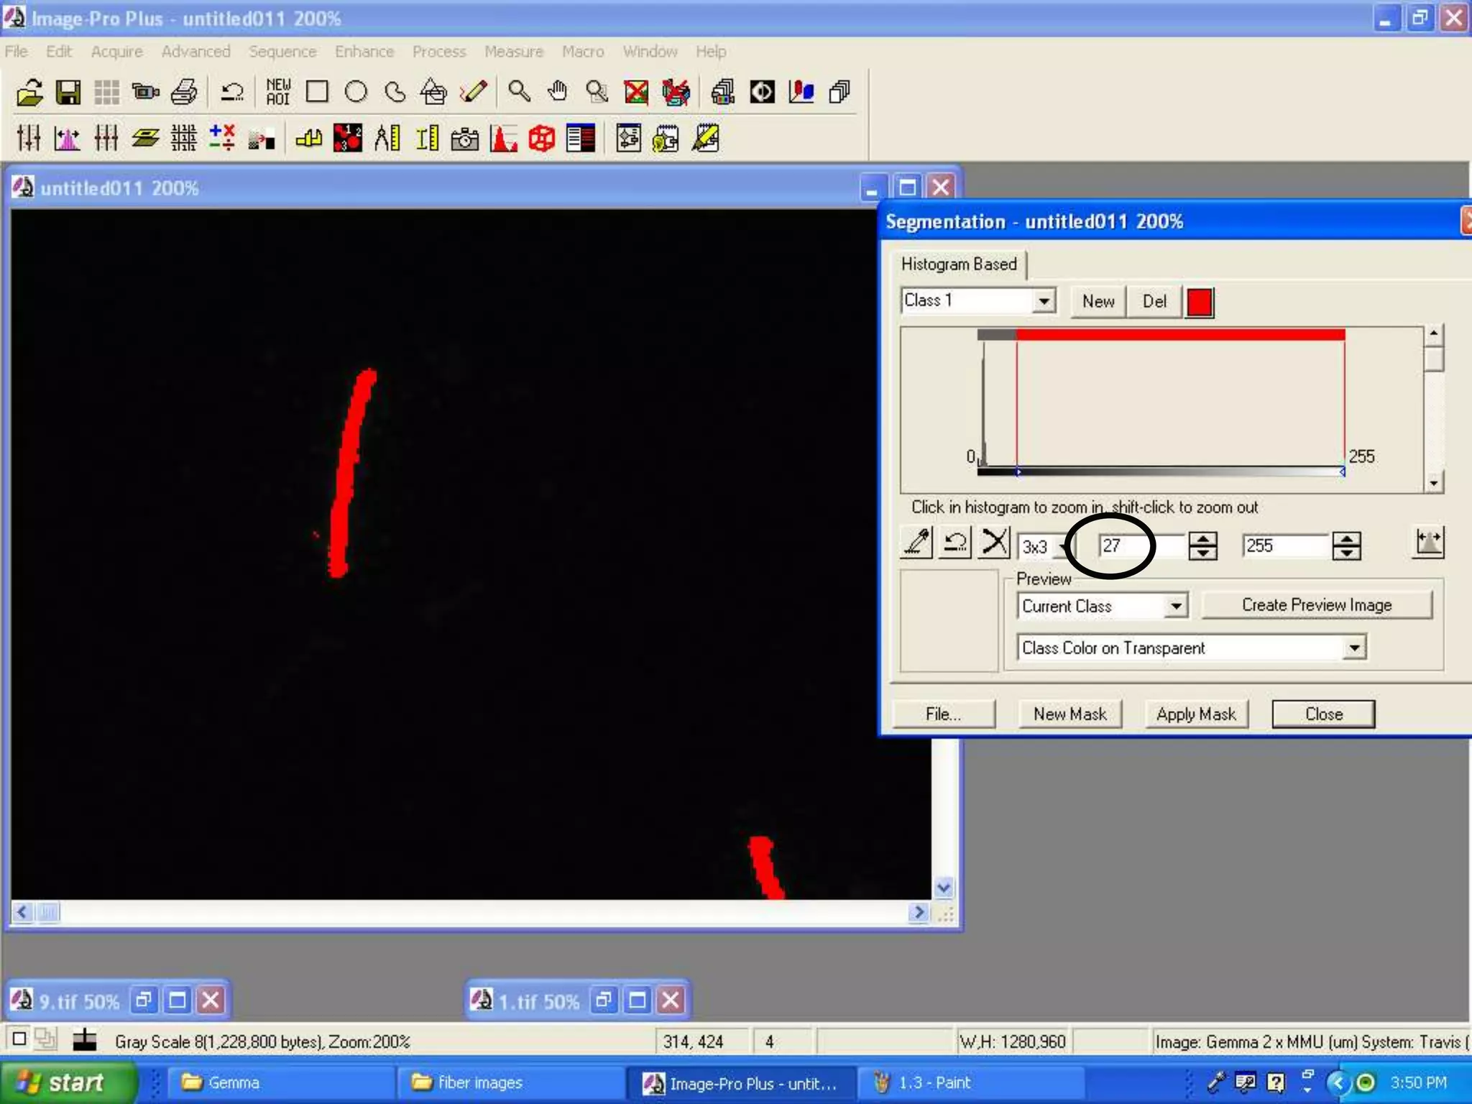This screenshot has height=1104, width=1472.
Task: Open the Class 1 dropdown
Action: pyautogui.click(x=1044, y=300)
